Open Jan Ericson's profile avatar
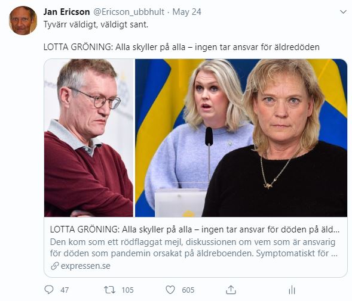352x301 pixels. (23, 20)
